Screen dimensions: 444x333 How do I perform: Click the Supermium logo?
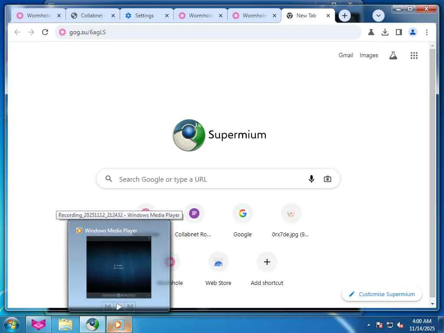coord(219,135)
